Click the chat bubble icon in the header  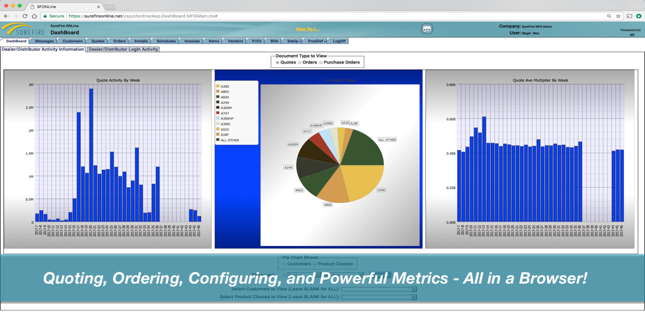coord(427,29)
